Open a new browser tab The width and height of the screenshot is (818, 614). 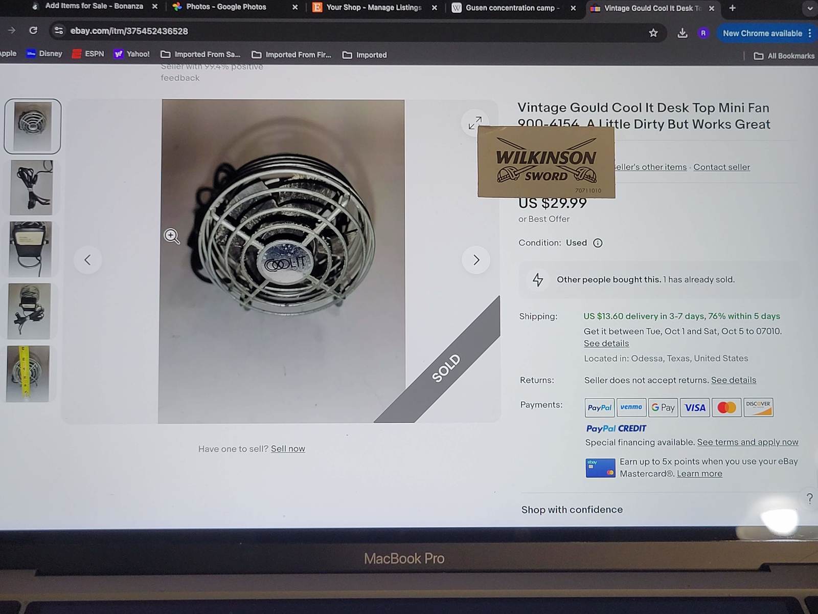coord(732,8)
